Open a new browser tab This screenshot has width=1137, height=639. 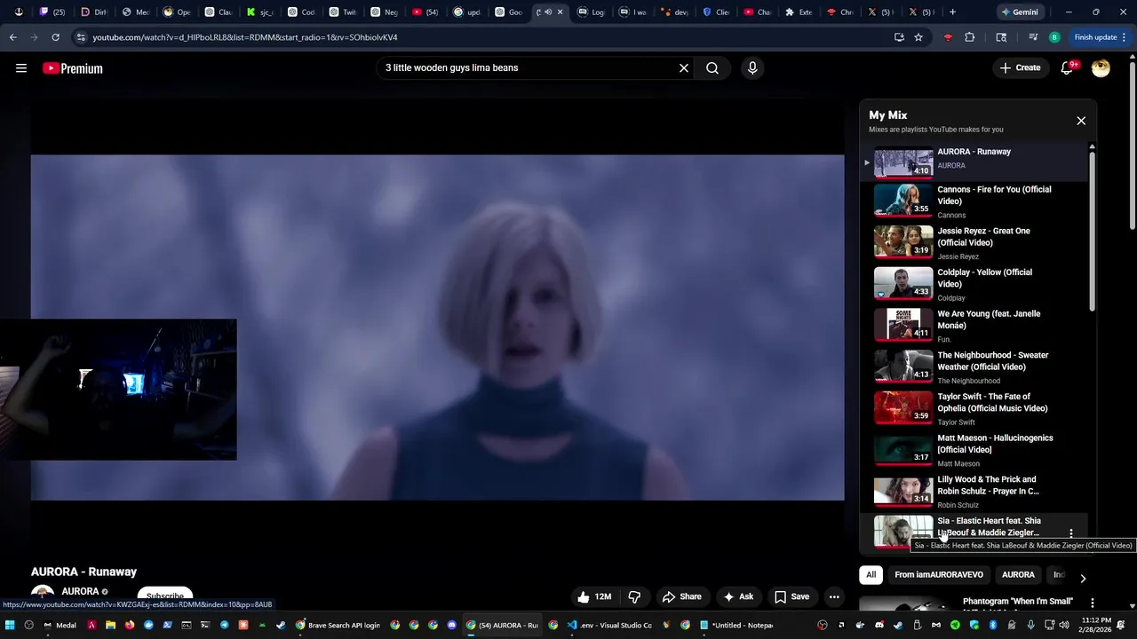(952, 12)
